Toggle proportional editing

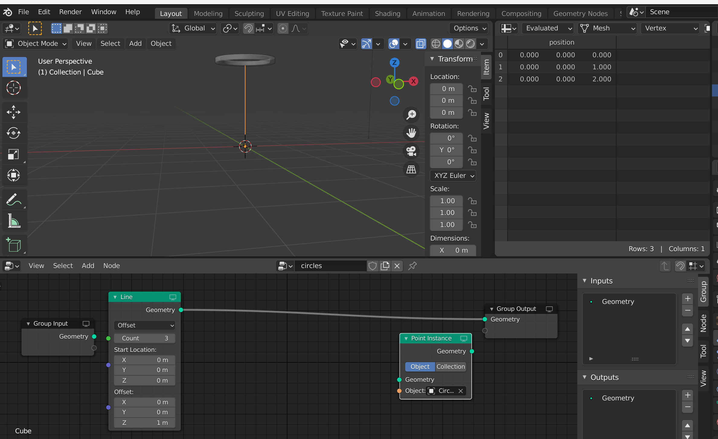coord(283,29)
